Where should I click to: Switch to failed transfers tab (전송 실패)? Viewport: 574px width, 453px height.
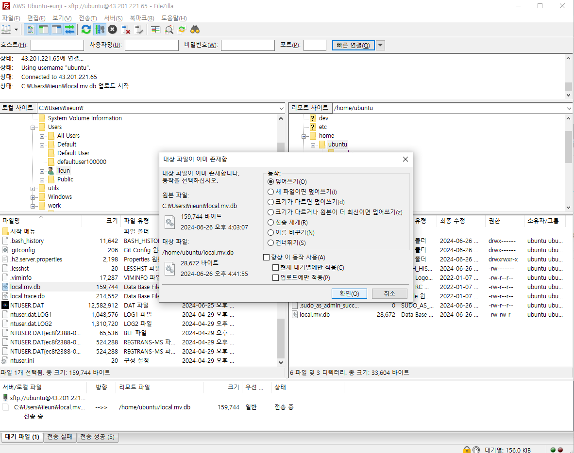60,437
